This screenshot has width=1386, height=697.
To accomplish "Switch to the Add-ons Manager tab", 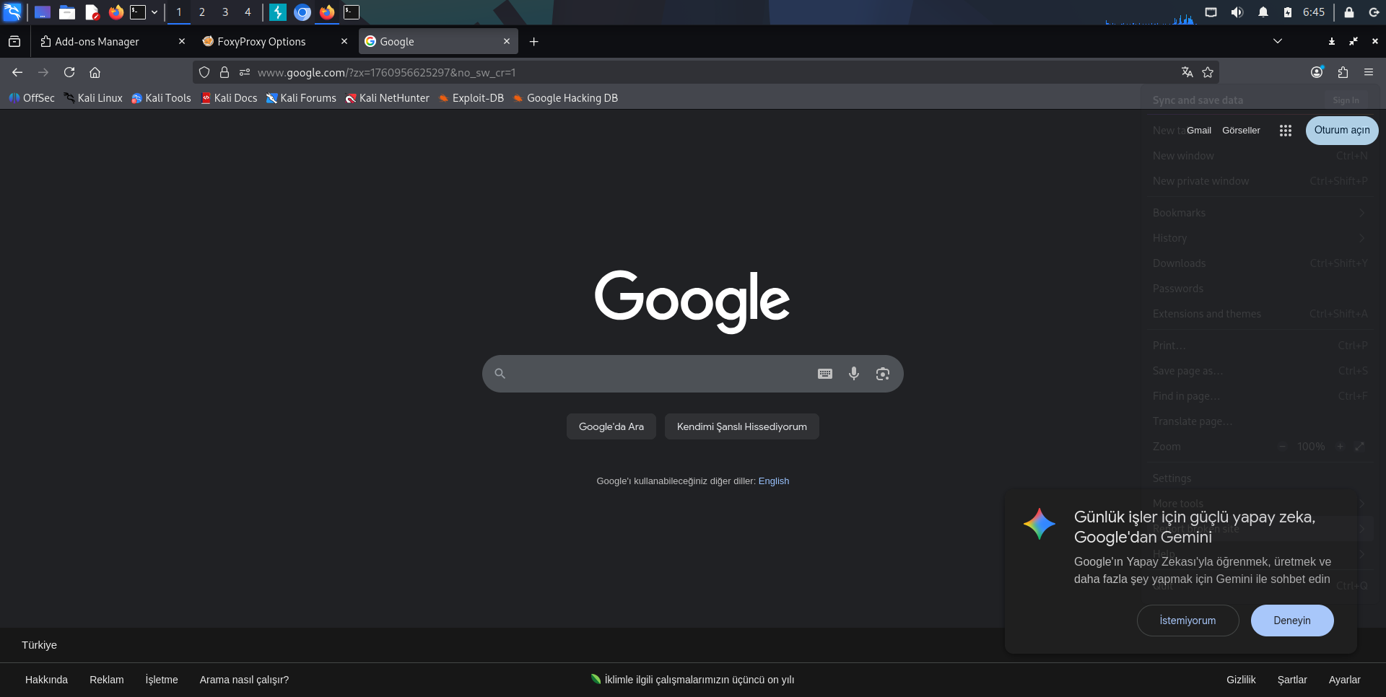I will coord(113,42).
